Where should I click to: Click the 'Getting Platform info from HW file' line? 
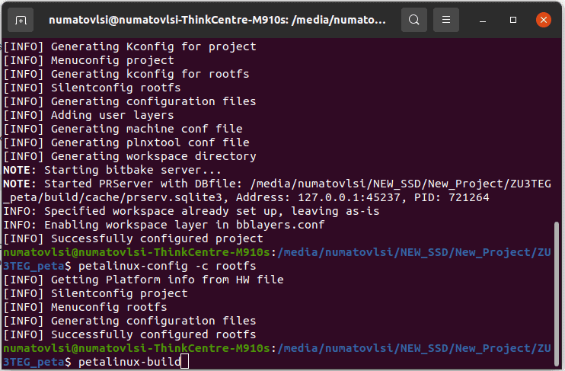point(143,280)
